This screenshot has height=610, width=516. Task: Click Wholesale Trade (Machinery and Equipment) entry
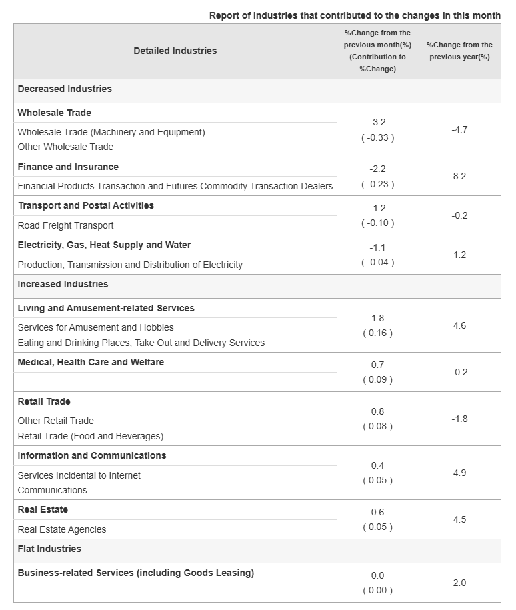coord(111,132)
